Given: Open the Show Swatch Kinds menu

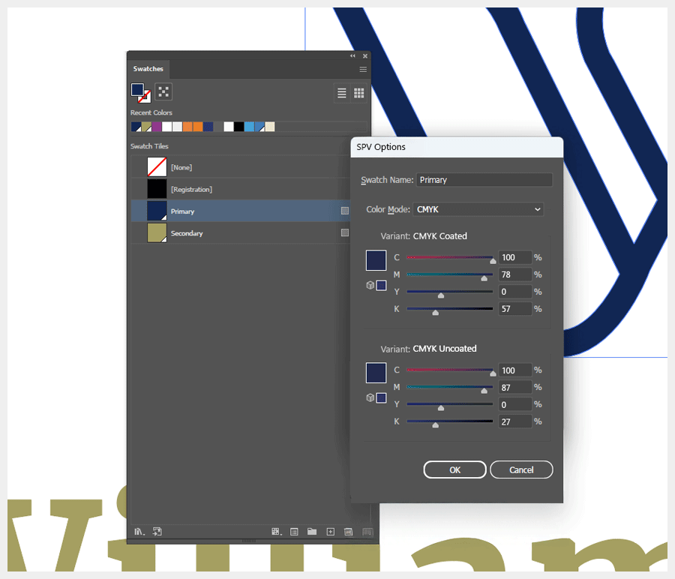Looking at the screenshot, I should click(276, 531).
